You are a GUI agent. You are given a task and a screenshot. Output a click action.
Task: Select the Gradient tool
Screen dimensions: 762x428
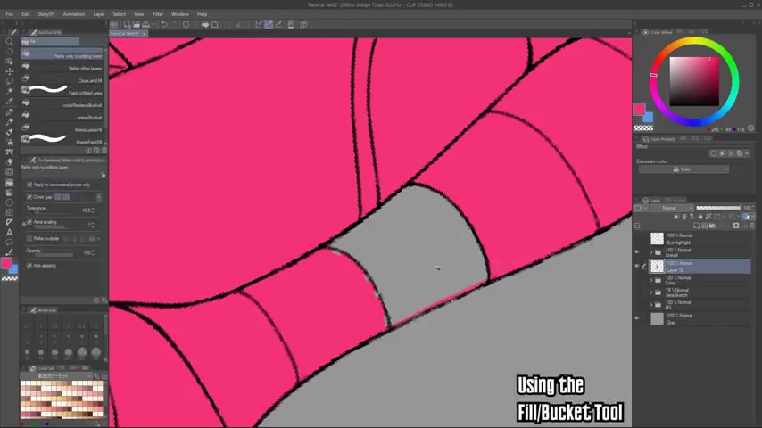pos(9,193)
